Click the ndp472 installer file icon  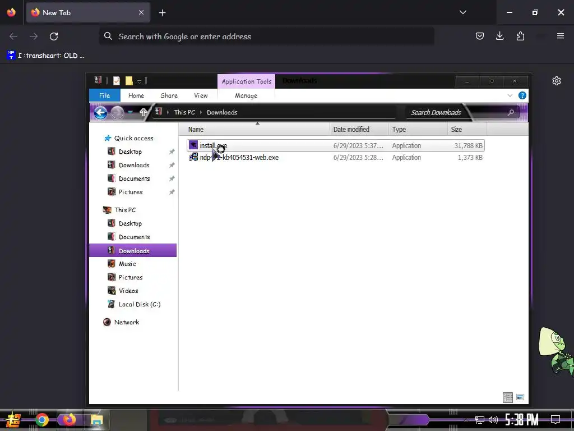coord(193,158)
